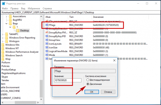This screenshot has height=105, width=161.
Task: Click the IconLayouts binary value icon
Action: pyautogui.click(x=47, y=44)
